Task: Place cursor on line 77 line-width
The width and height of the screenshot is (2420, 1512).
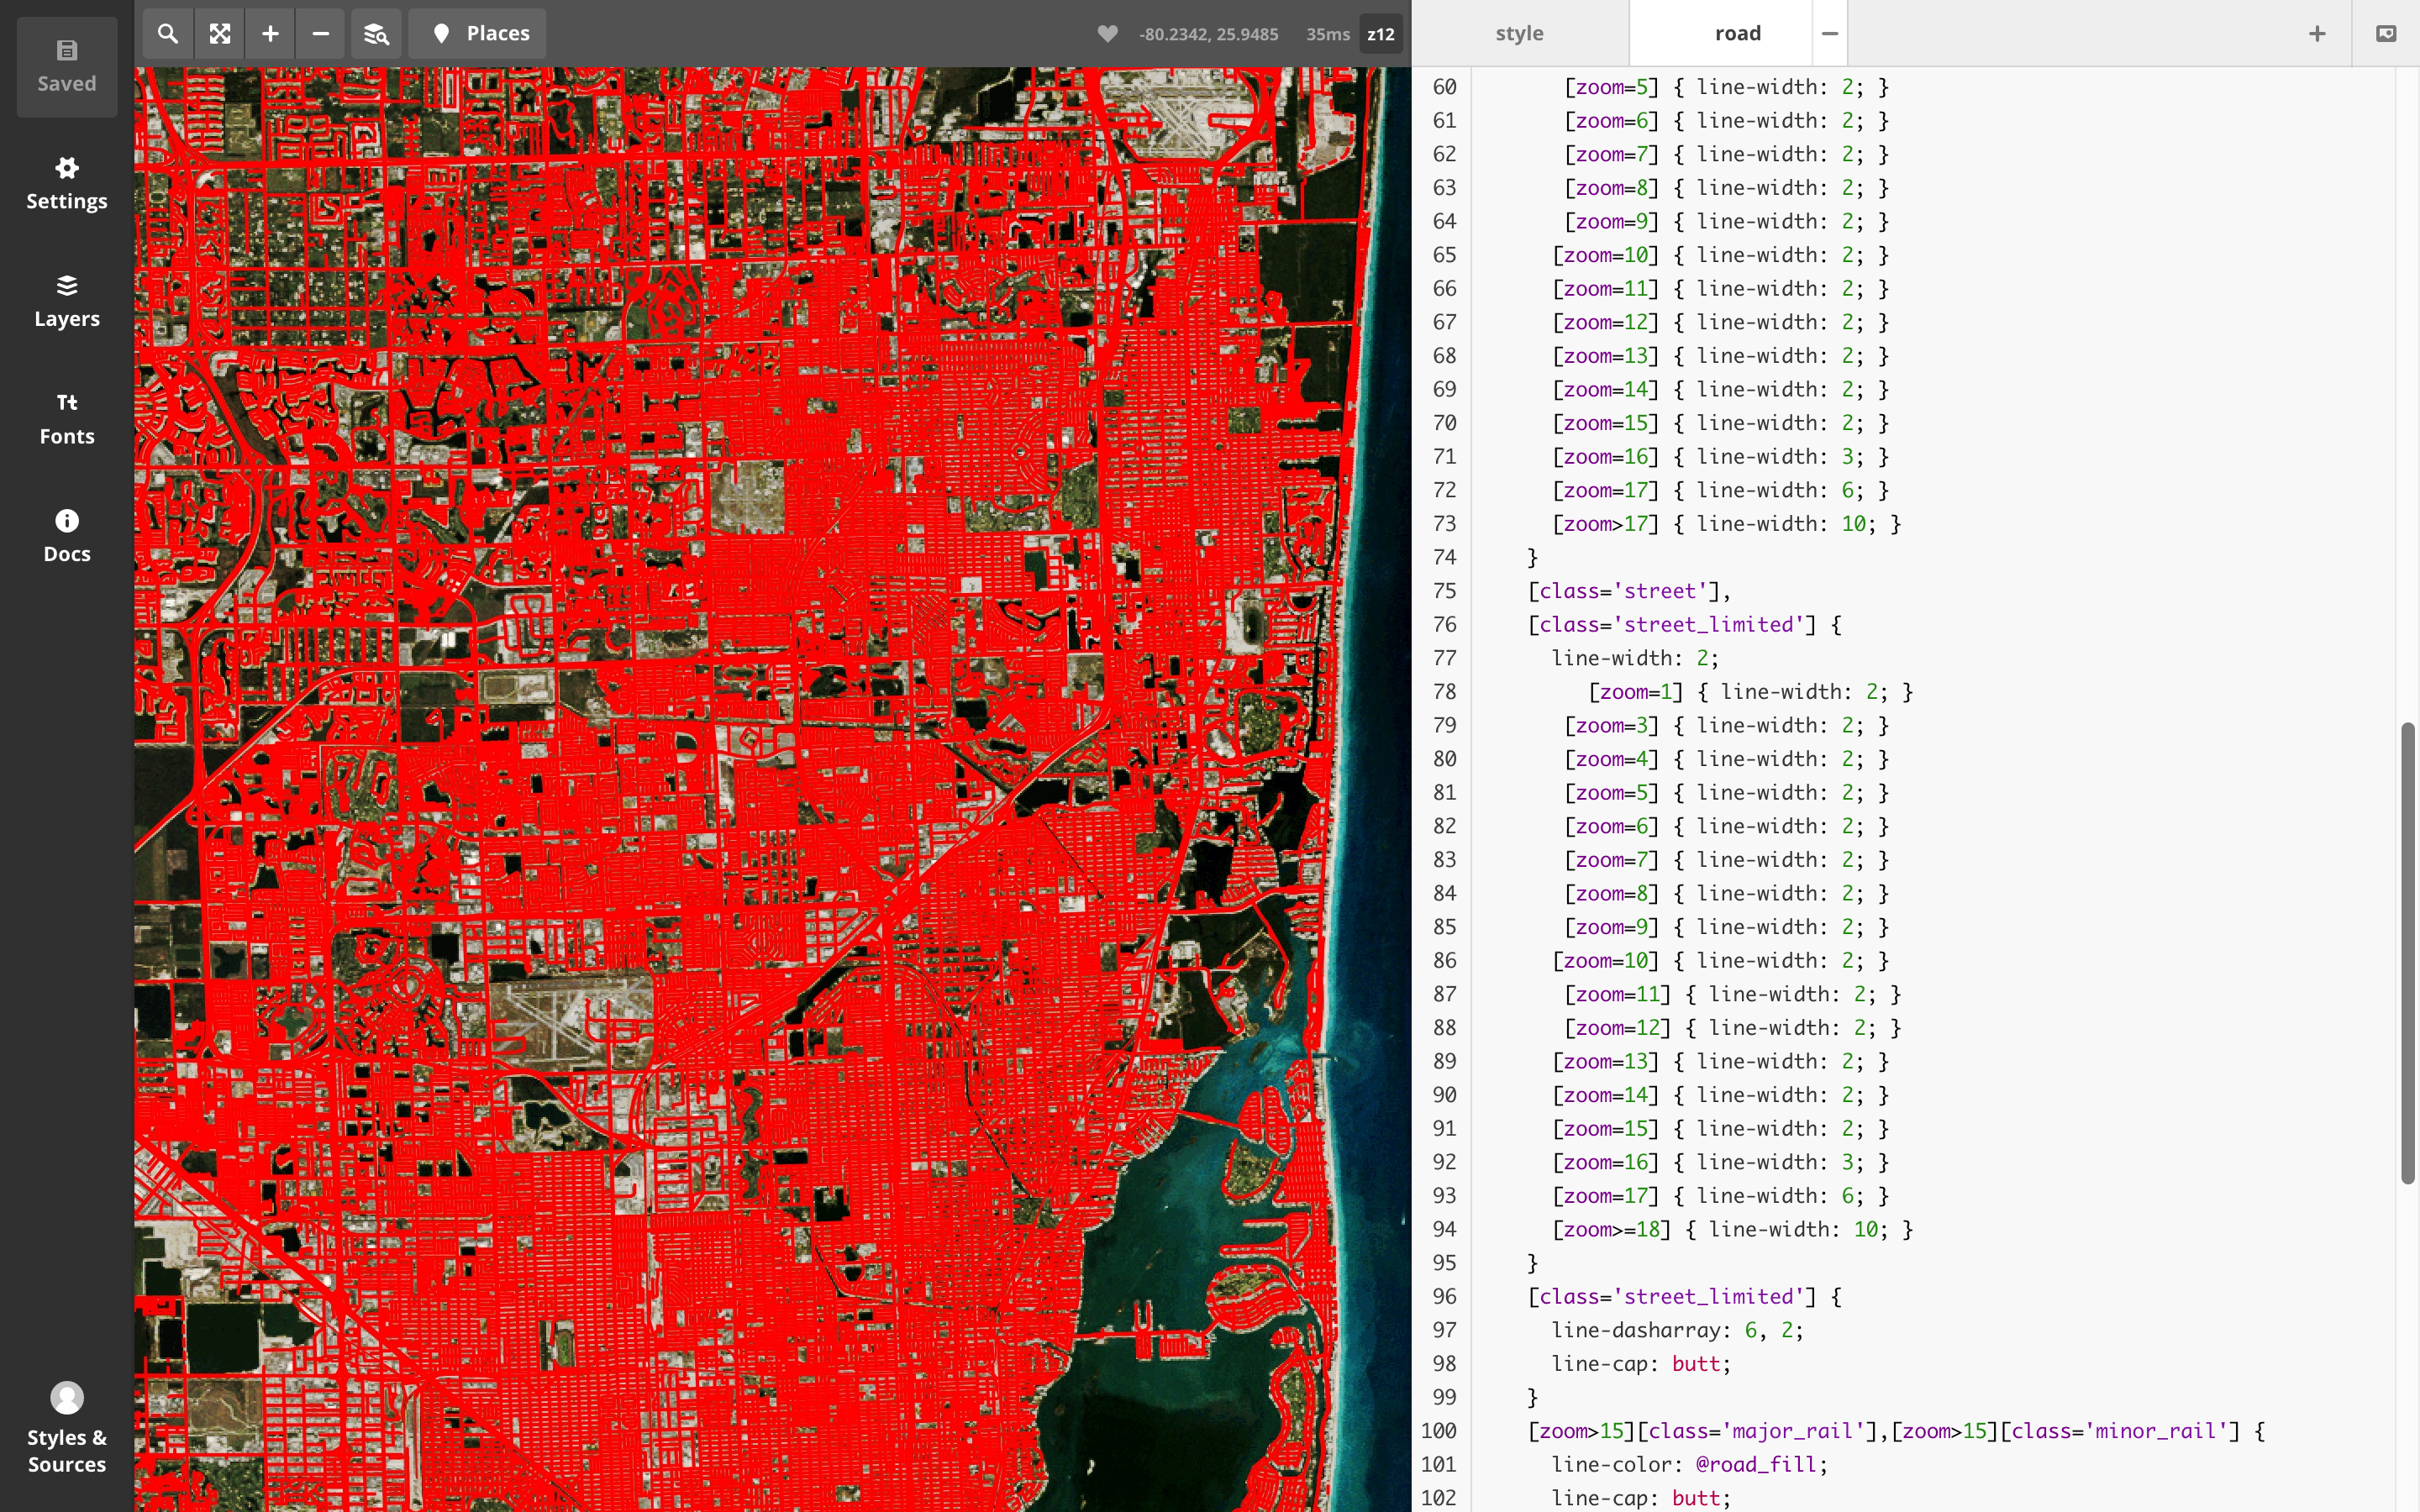Action: point(1635,658)
